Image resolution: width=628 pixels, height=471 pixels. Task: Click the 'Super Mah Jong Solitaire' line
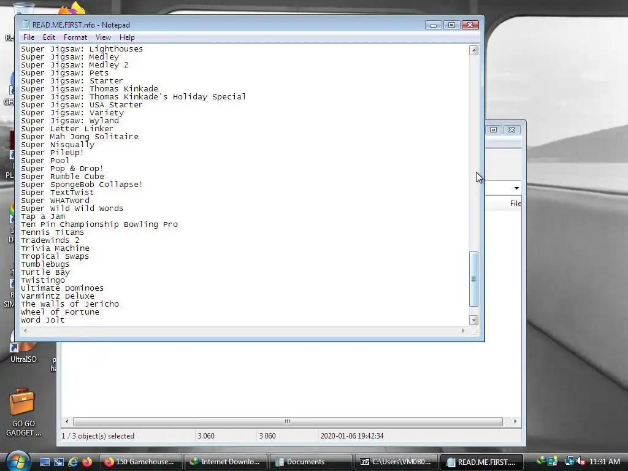click(x=79, y=137)
